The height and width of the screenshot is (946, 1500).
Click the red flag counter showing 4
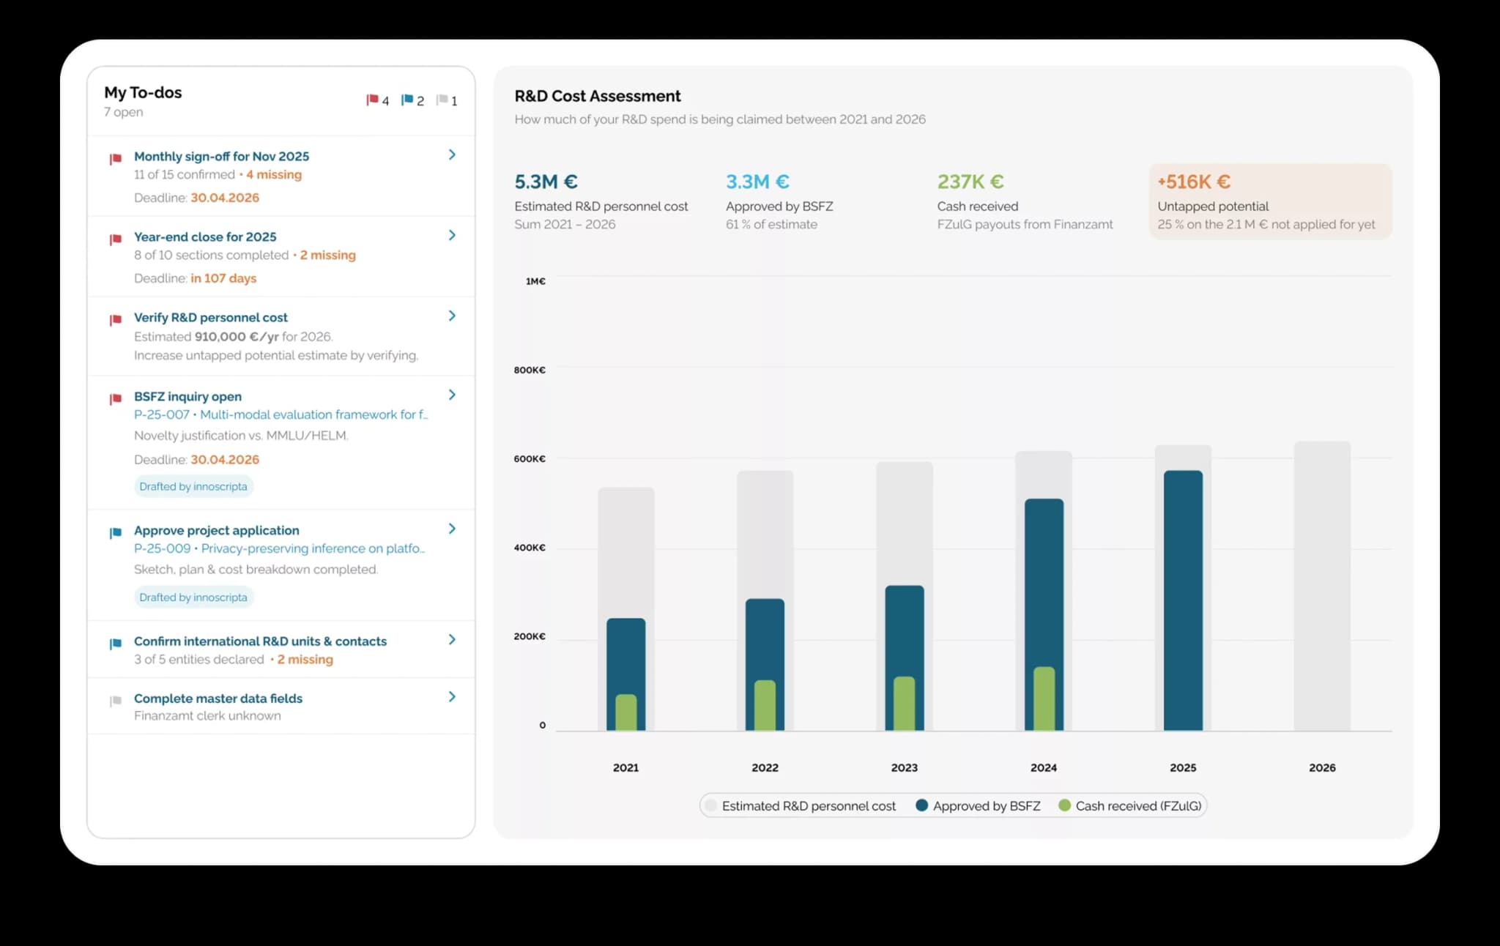(x=377, y=100)
